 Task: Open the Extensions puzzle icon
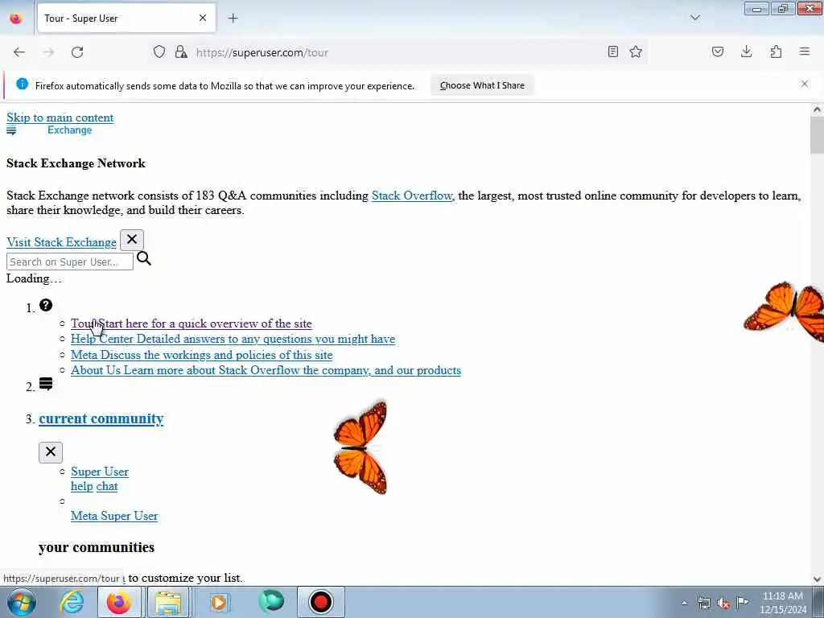[776, 51]
